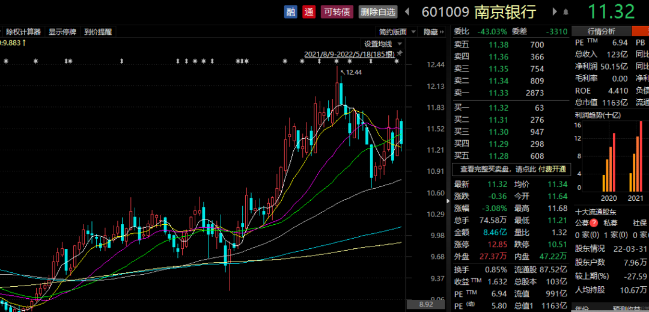649x312 pixels.
Task: Click stock code 601009
Action: coord(445,11)
